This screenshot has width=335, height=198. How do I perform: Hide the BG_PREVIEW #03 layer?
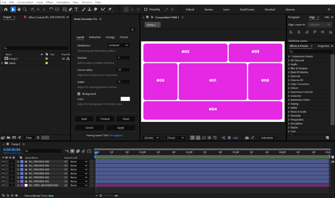3,173
